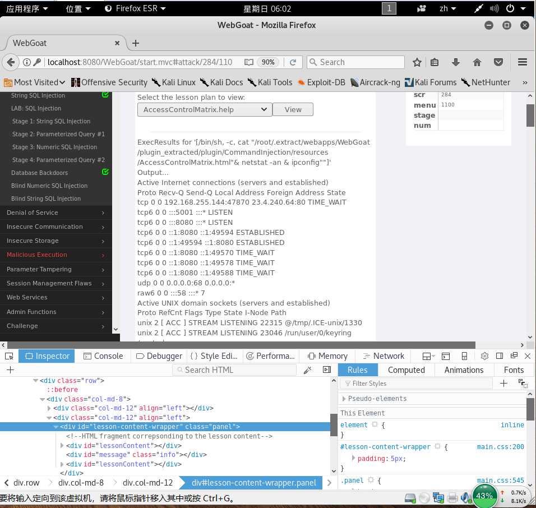This screenshot has width=536, height=508.
Task: Switch to the Debugger devtools tab
Action: (159, 356)
